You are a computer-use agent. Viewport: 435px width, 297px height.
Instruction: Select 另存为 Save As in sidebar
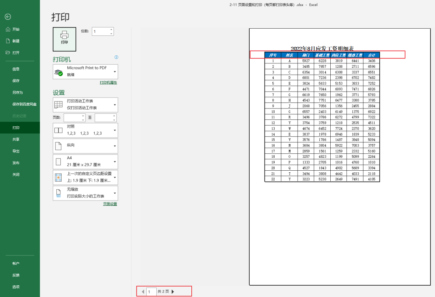tap(20, 92)
